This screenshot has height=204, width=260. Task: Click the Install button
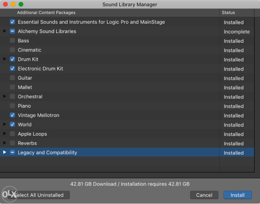(238, 195)
